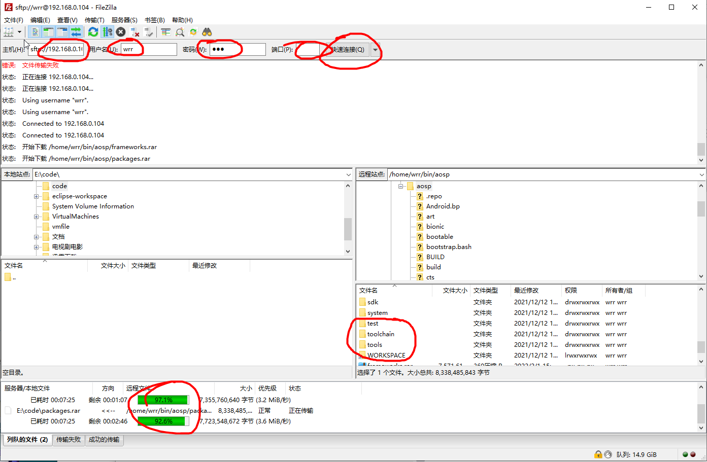Toggle the transfer queue display

(x=76, y=31)
